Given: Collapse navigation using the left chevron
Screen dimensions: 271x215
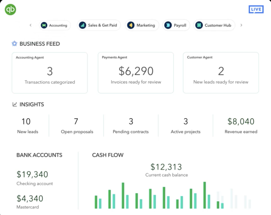Looking at the screenshot, I should pos(31,25).
